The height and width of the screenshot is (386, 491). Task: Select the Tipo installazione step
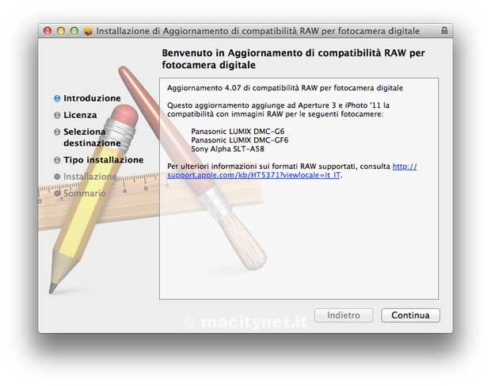click(103, 160)
